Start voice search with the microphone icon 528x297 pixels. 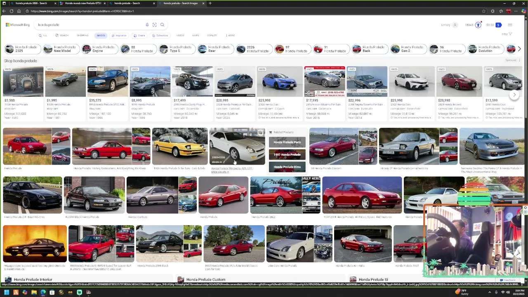pyautogui.click(x=147, y=25)
